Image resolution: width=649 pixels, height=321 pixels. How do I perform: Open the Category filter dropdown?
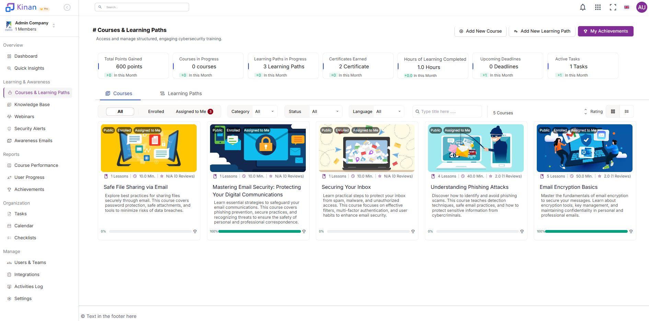pyautogui.click(x=264, y=111)
